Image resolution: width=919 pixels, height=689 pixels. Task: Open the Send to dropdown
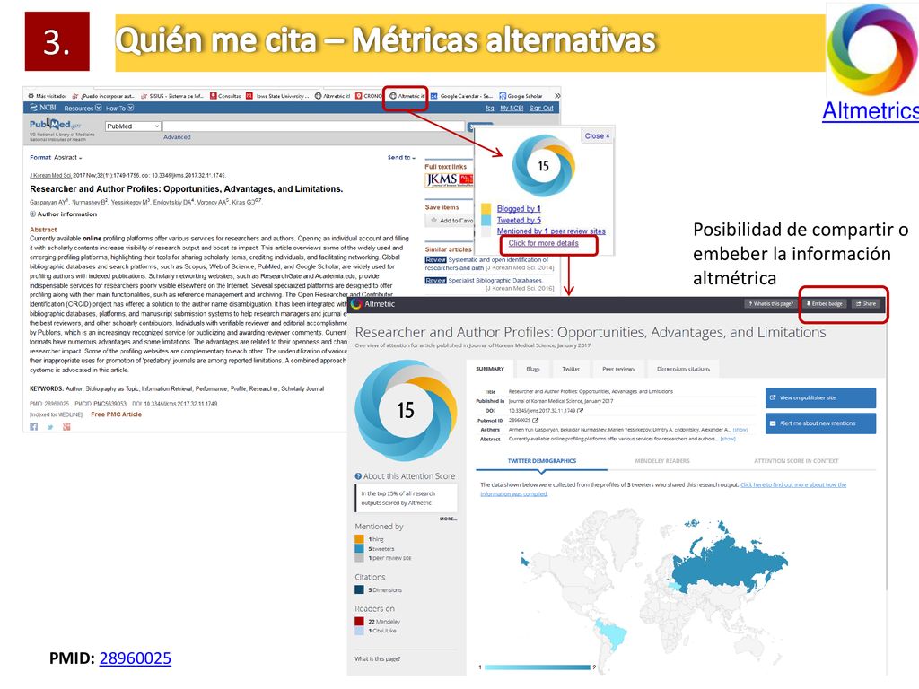(401, 157)
